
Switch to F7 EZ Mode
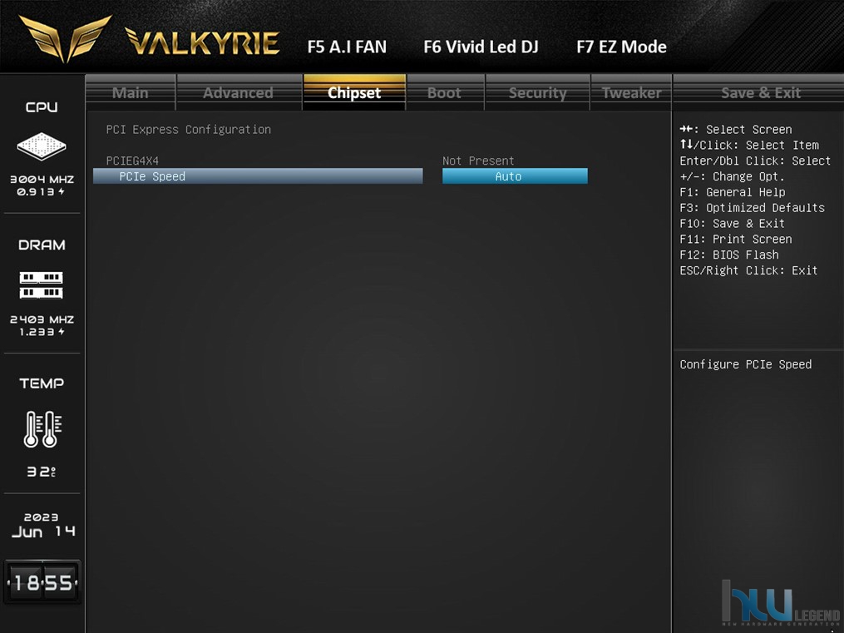pos(622,47)
